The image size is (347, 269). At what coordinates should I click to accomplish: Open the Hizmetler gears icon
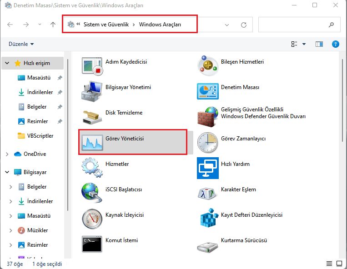click(x=92, y=168)
